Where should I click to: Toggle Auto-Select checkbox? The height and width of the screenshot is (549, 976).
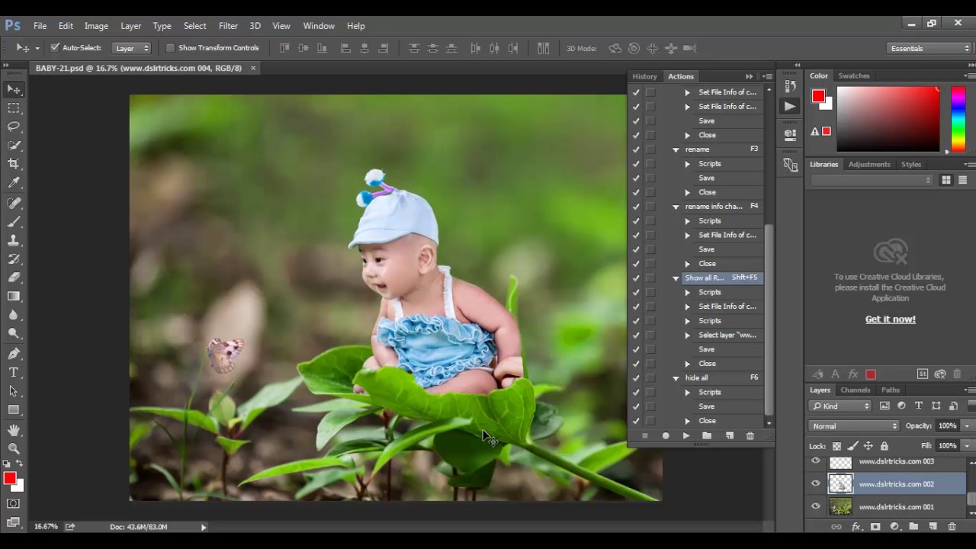[x=55, y=47]
